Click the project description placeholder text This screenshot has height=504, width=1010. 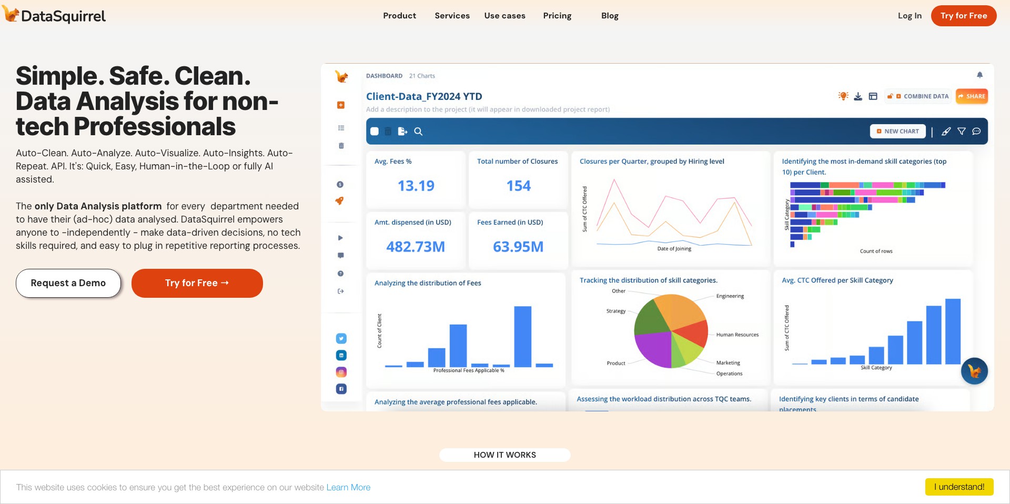click(488, 109)
